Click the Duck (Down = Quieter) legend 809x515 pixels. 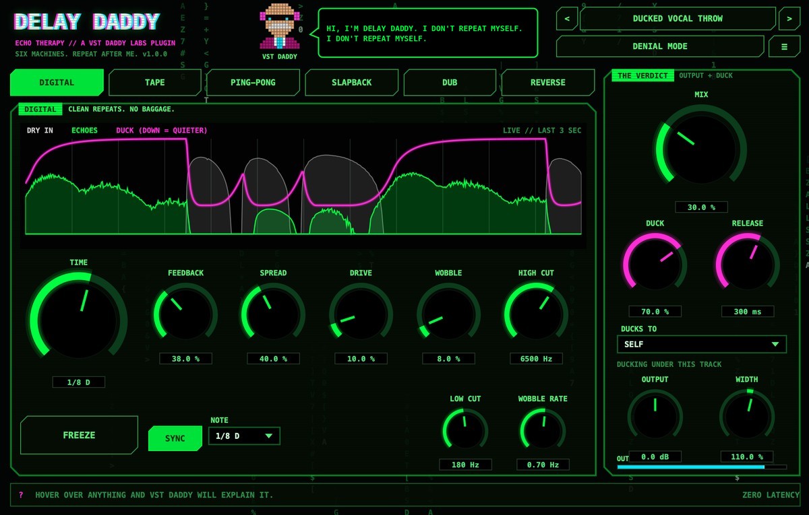tap(162, 131)
